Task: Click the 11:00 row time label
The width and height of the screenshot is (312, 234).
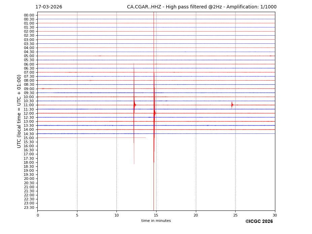Action: tap(29, 105)
